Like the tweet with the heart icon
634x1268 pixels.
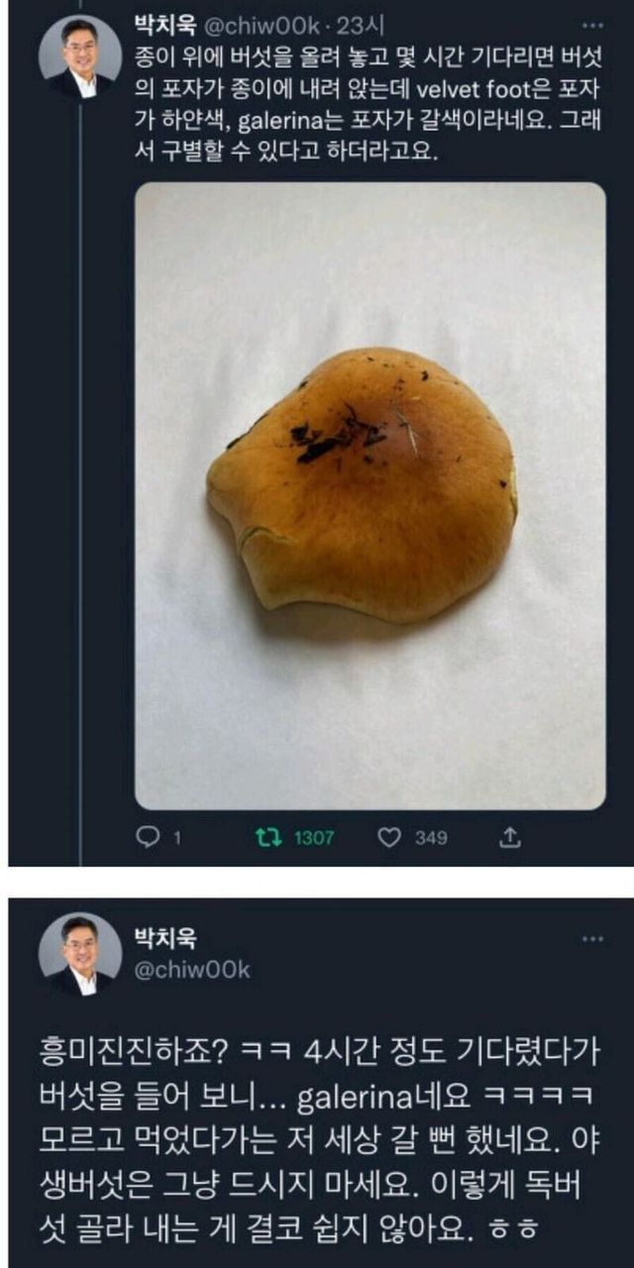coord(389,838)
